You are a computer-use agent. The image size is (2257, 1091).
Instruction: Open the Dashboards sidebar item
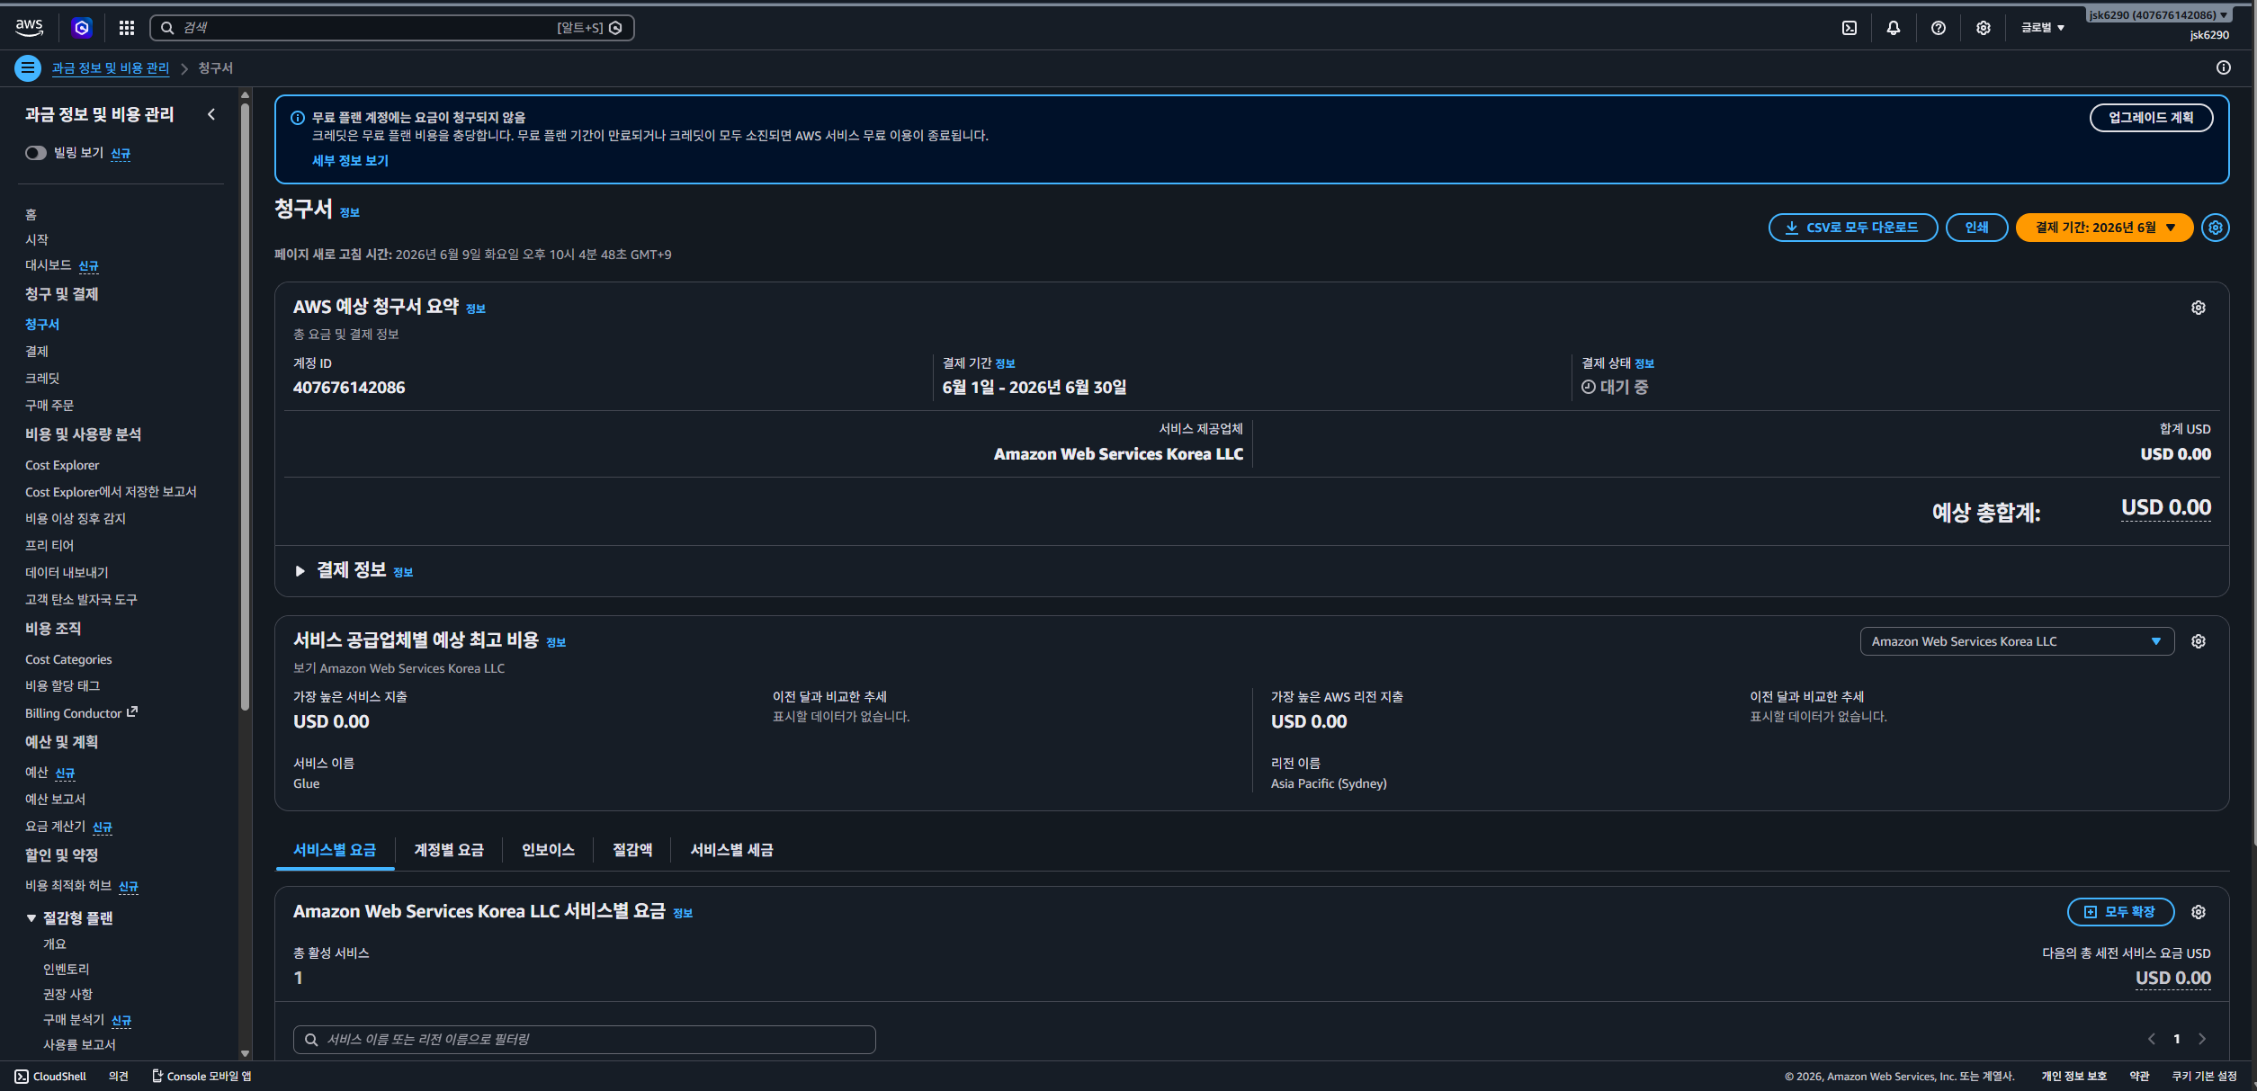49,265
